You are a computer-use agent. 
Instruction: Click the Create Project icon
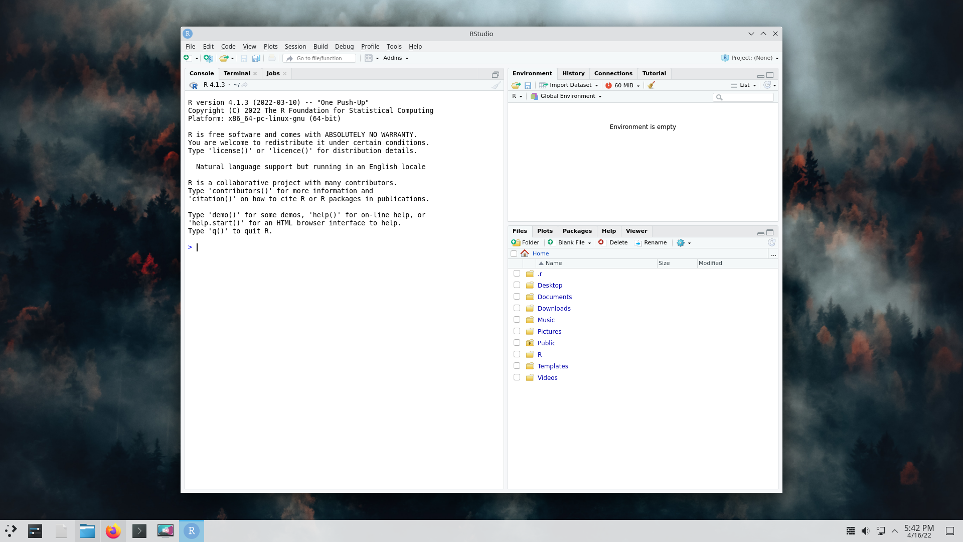click(x=208, y=58)
